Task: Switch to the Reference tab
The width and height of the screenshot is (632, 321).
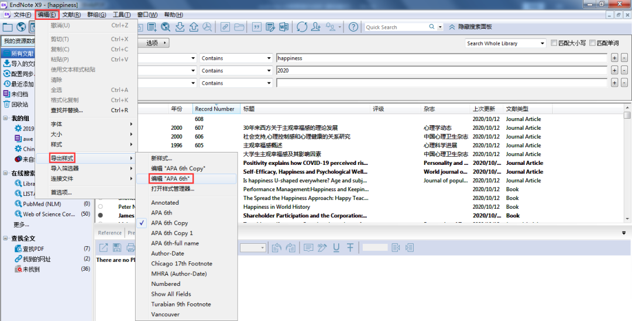Action: 109,233
